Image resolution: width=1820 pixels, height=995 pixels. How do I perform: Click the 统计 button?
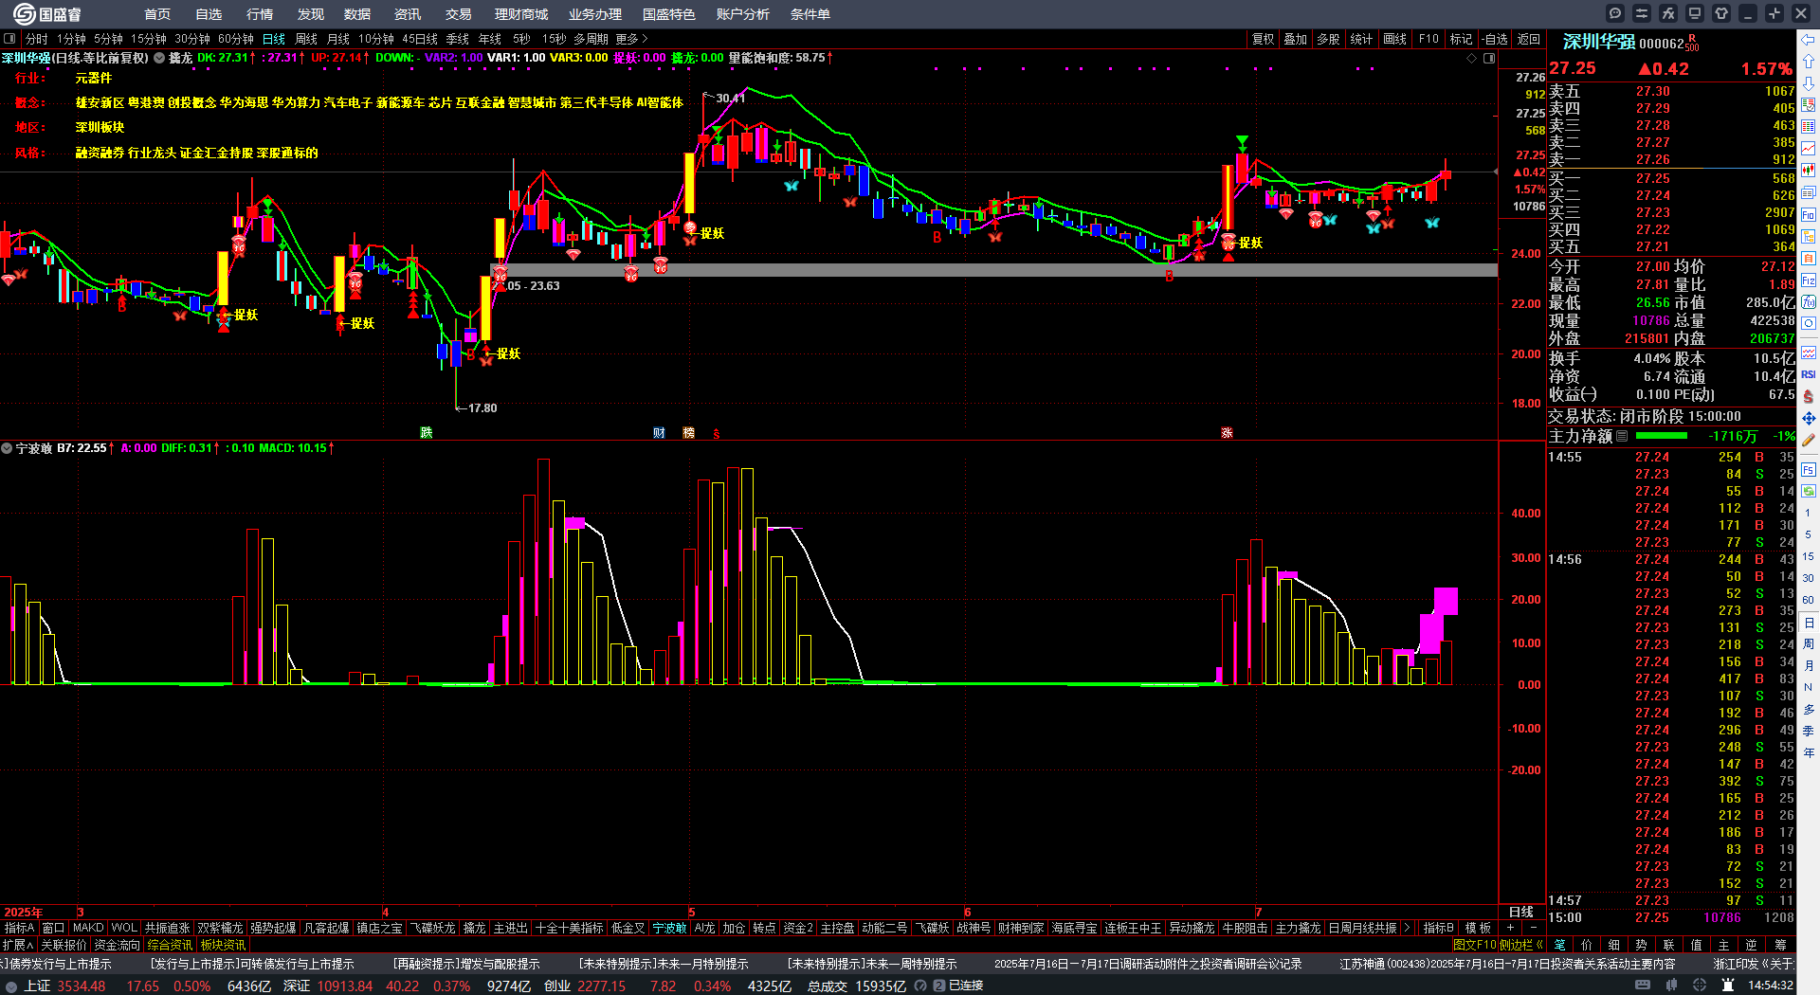pyautogui.click(x=1361, y=39)
